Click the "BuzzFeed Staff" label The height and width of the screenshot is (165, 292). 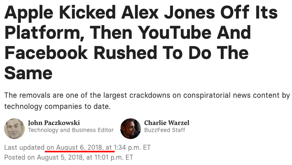(164, 130)
